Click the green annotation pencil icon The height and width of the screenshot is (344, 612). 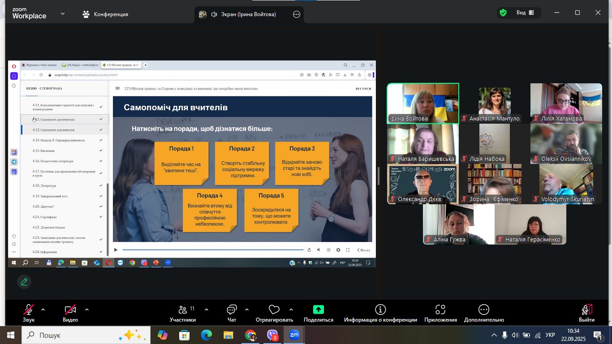[x=24, y=282]
